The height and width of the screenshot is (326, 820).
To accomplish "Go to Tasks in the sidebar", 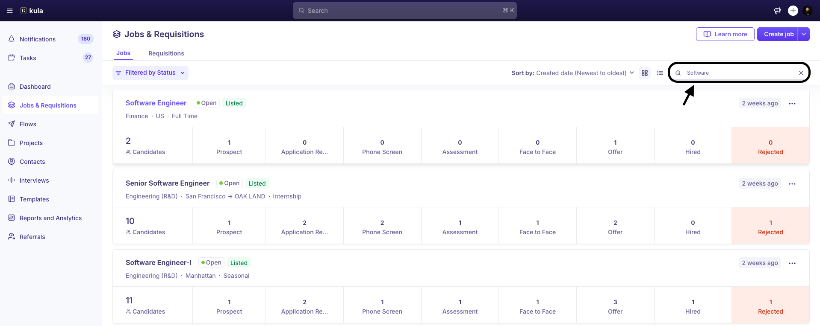I will (x=50, y=58).
